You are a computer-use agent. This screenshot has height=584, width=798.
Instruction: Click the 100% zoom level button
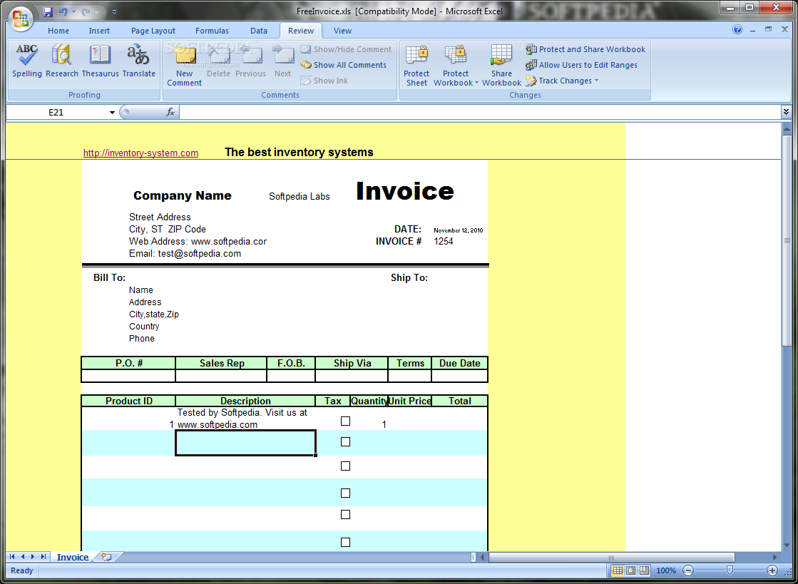point(666,570)
